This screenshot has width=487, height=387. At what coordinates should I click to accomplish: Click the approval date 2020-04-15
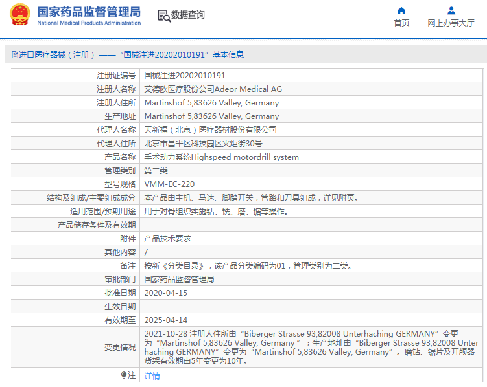point(165,293)
